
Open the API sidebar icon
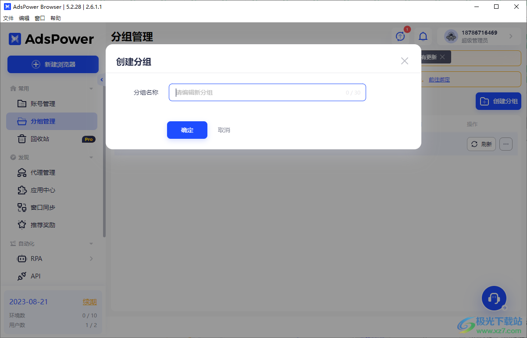[x=21, y=276]
